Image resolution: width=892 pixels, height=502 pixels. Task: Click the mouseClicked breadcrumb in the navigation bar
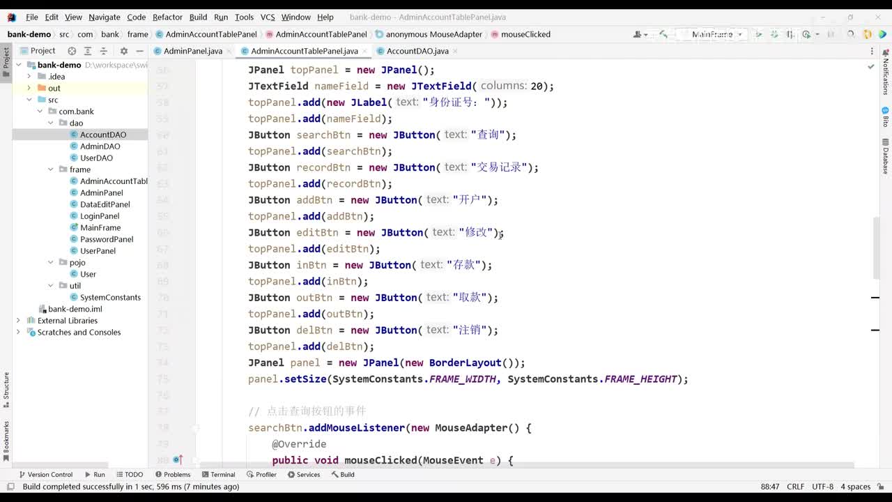coord(521,34)
